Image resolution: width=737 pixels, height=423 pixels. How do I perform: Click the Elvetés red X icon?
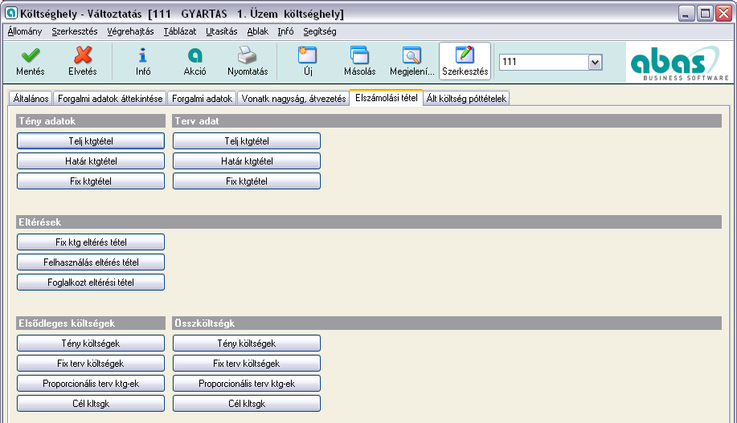(83, 55)
